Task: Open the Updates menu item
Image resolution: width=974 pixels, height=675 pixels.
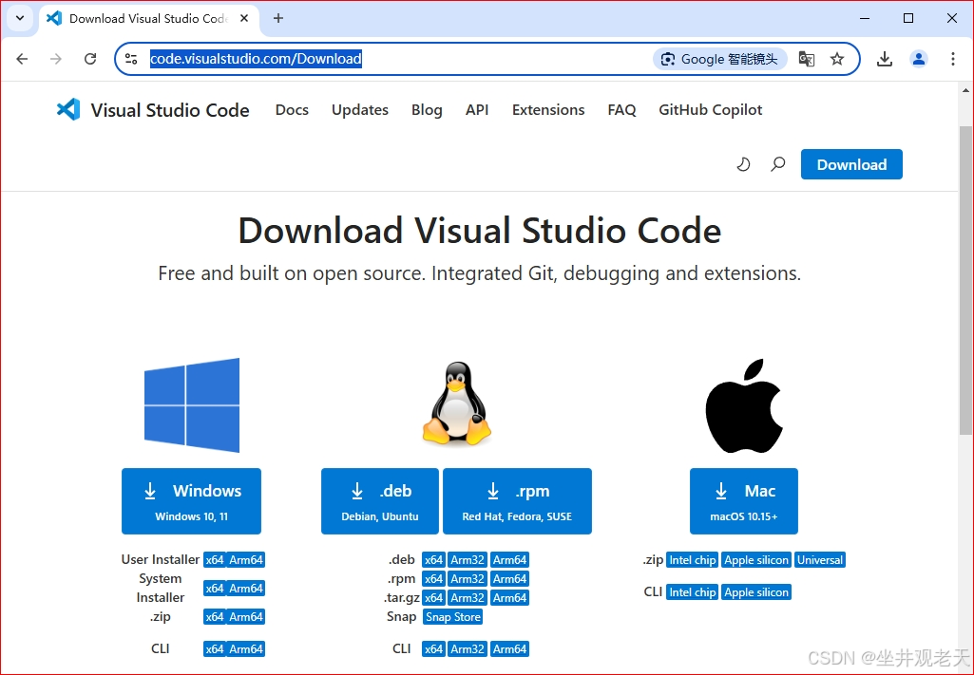Action: 359,110
